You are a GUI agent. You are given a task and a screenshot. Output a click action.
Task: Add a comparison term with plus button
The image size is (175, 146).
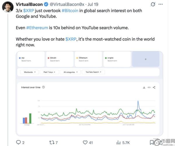point(146,59)
